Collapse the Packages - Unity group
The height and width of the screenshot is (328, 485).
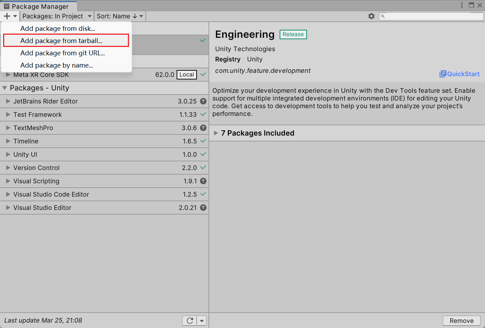(x=5, y=88)
